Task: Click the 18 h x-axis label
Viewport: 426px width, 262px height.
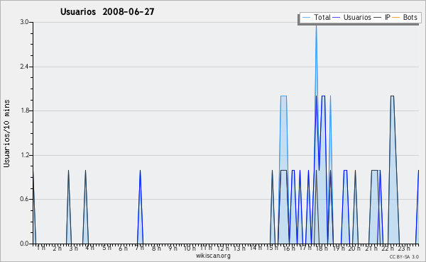Action: tap(322, 248)
